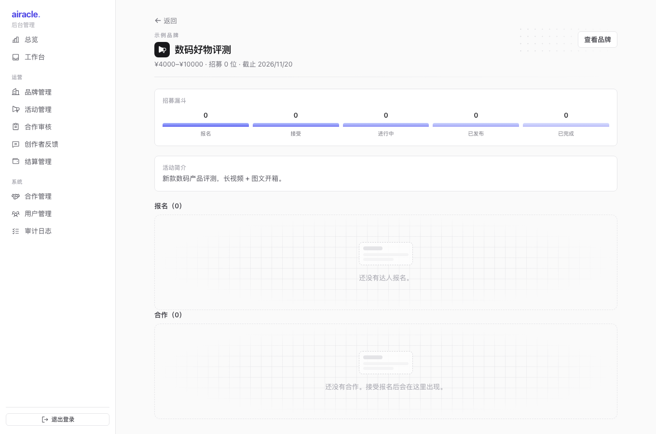This screenshot has height=434, width=656.
Task: Open 总览 in the sidebar
Action: tap(57, 40)
